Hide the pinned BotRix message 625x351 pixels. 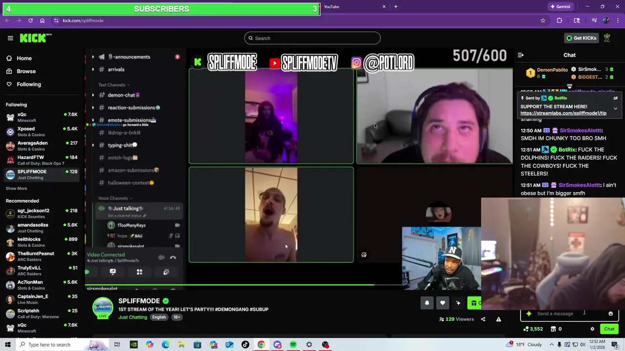coord(615,98)
